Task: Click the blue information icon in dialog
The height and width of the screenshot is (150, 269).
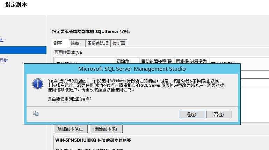Action: [38, 84]
